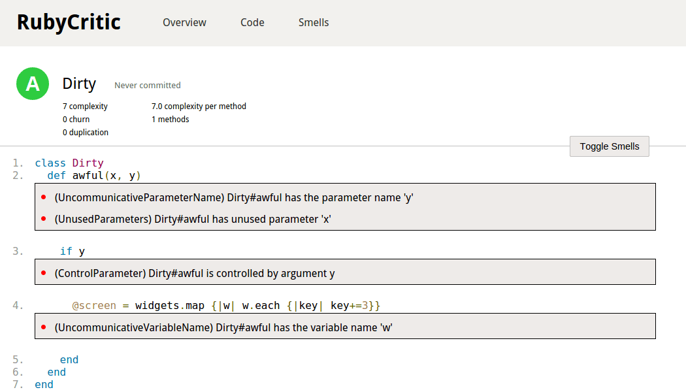Screen dimensions: 686x392
Task: Select the UnusedParameters smell message
Action: [193, 219]
